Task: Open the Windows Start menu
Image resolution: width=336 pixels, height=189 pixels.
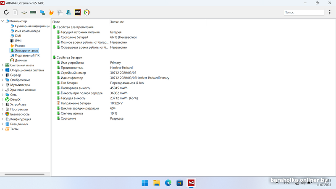Action: pyautogui.click(x=145, y=183)
